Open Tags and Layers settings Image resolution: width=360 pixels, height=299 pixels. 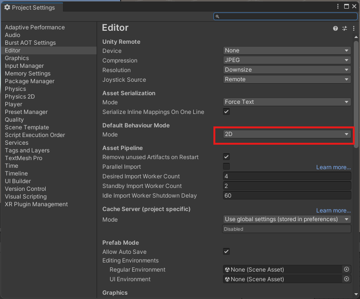pyautogui.click(x=27, y=150)
